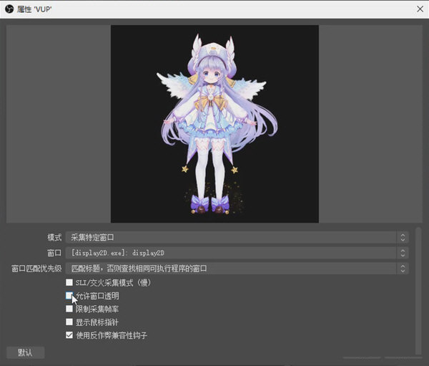The height and width of the screenshot is (366, 429).
Task: Enable SLI/交火采集模式 (慢) checkbox
Action: pos(69,282)
